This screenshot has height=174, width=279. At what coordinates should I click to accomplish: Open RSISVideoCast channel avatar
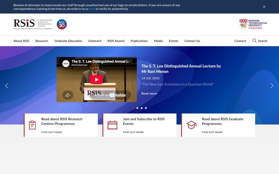[x=66, y=63]
